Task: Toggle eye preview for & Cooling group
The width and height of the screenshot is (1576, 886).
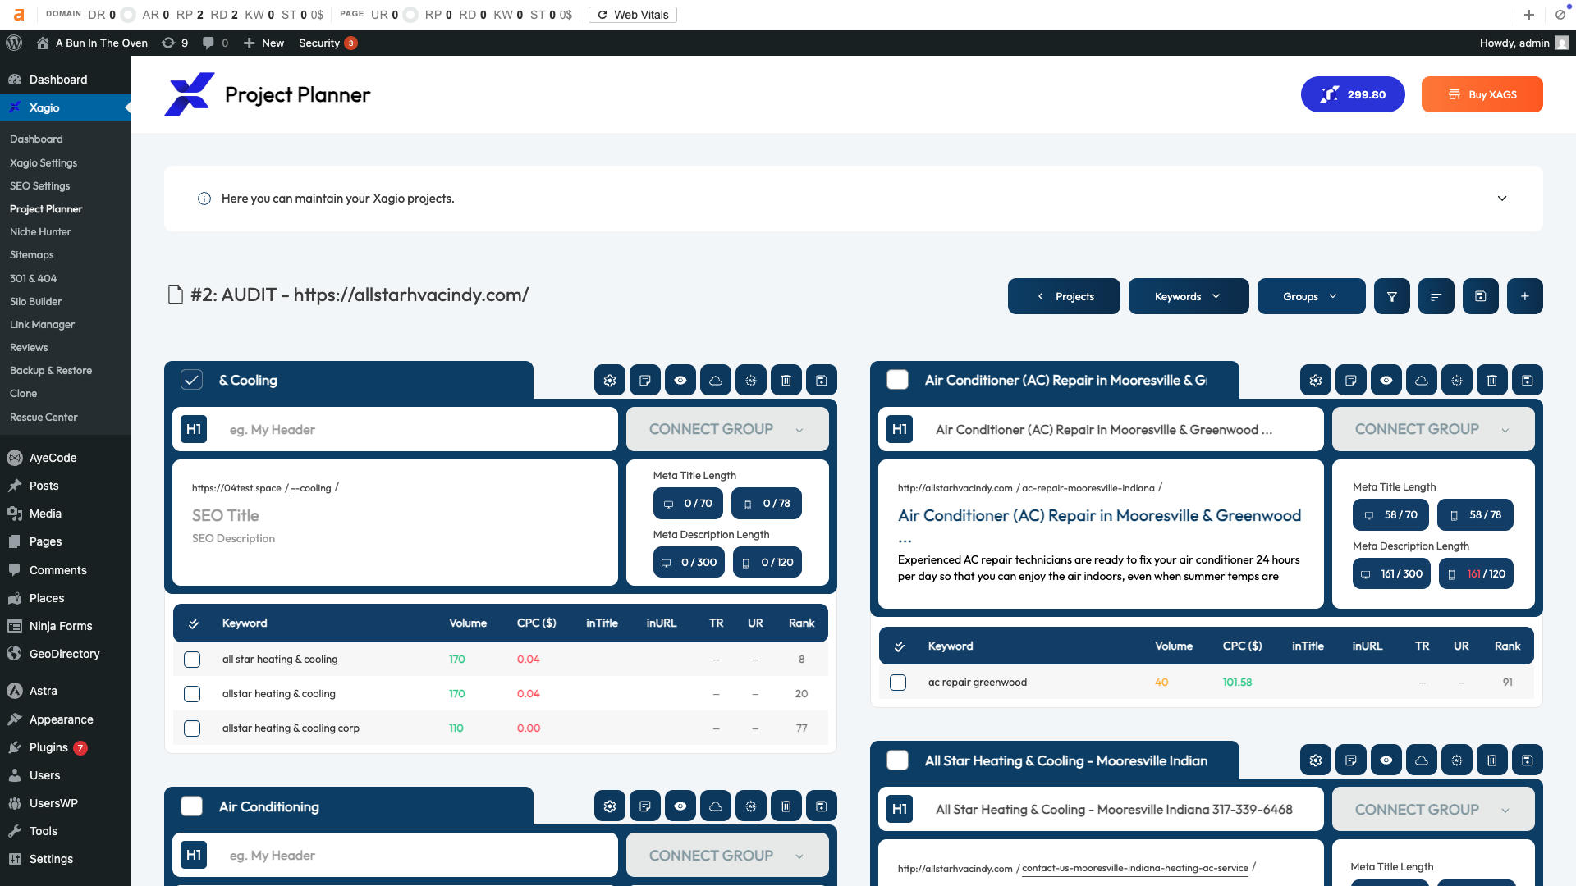Action: [680, 381]
